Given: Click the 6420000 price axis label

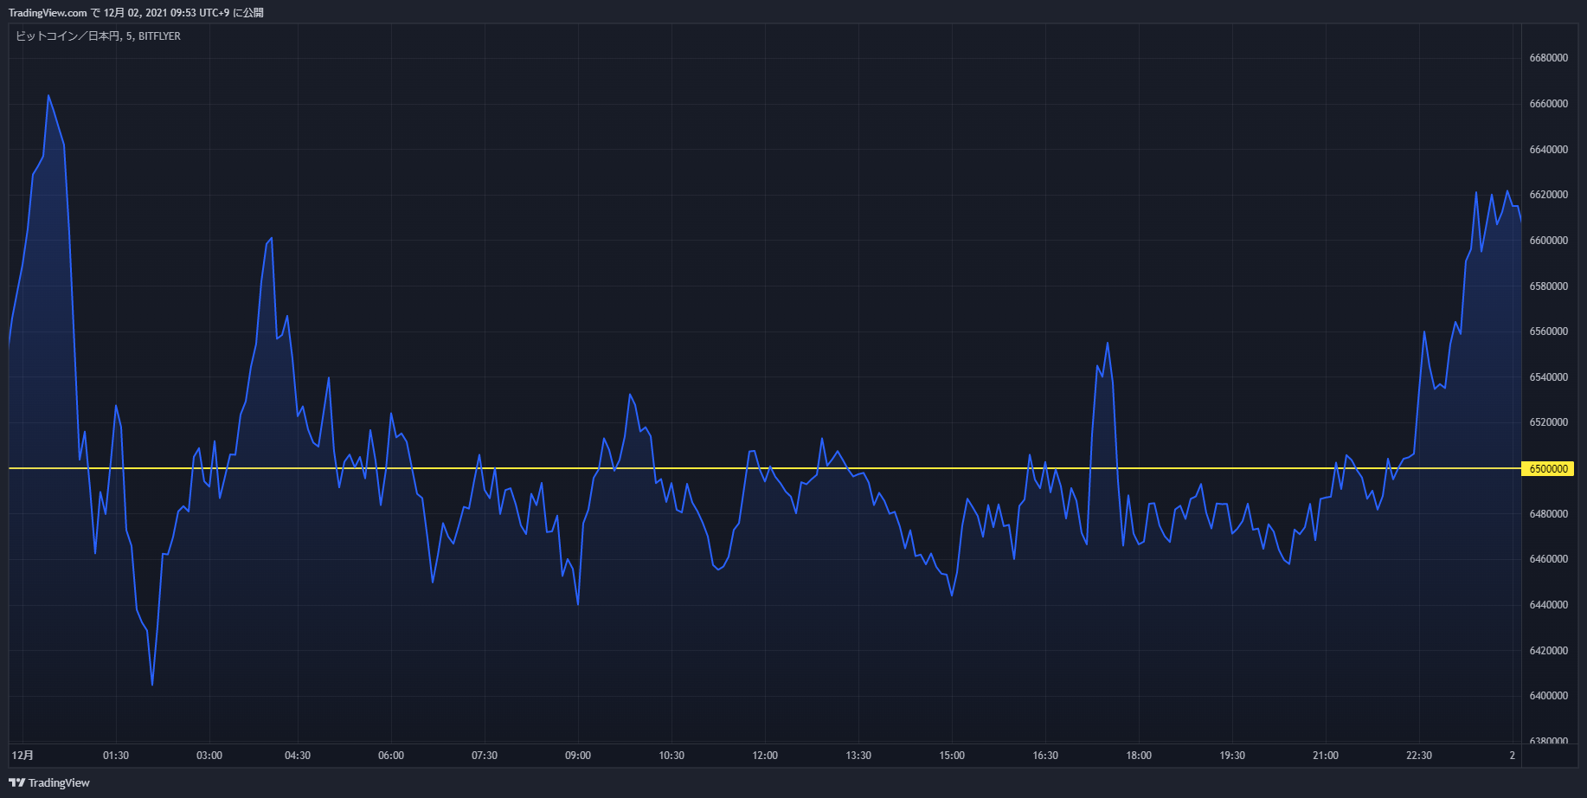Looking at the screenshot, I should click(x=1548, y=651).
